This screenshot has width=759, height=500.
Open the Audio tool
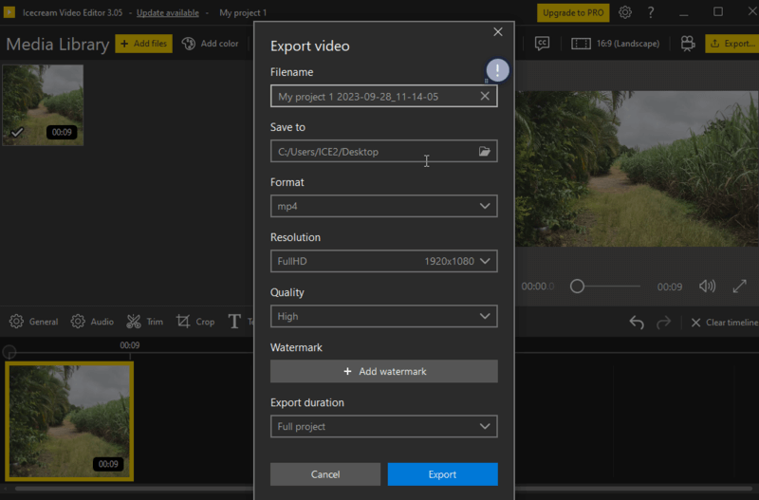coord(92,322)
